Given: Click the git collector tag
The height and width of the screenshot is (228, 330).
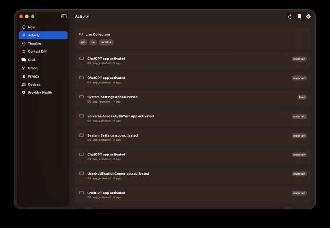Looking at the screenshot, I should 83,42.
